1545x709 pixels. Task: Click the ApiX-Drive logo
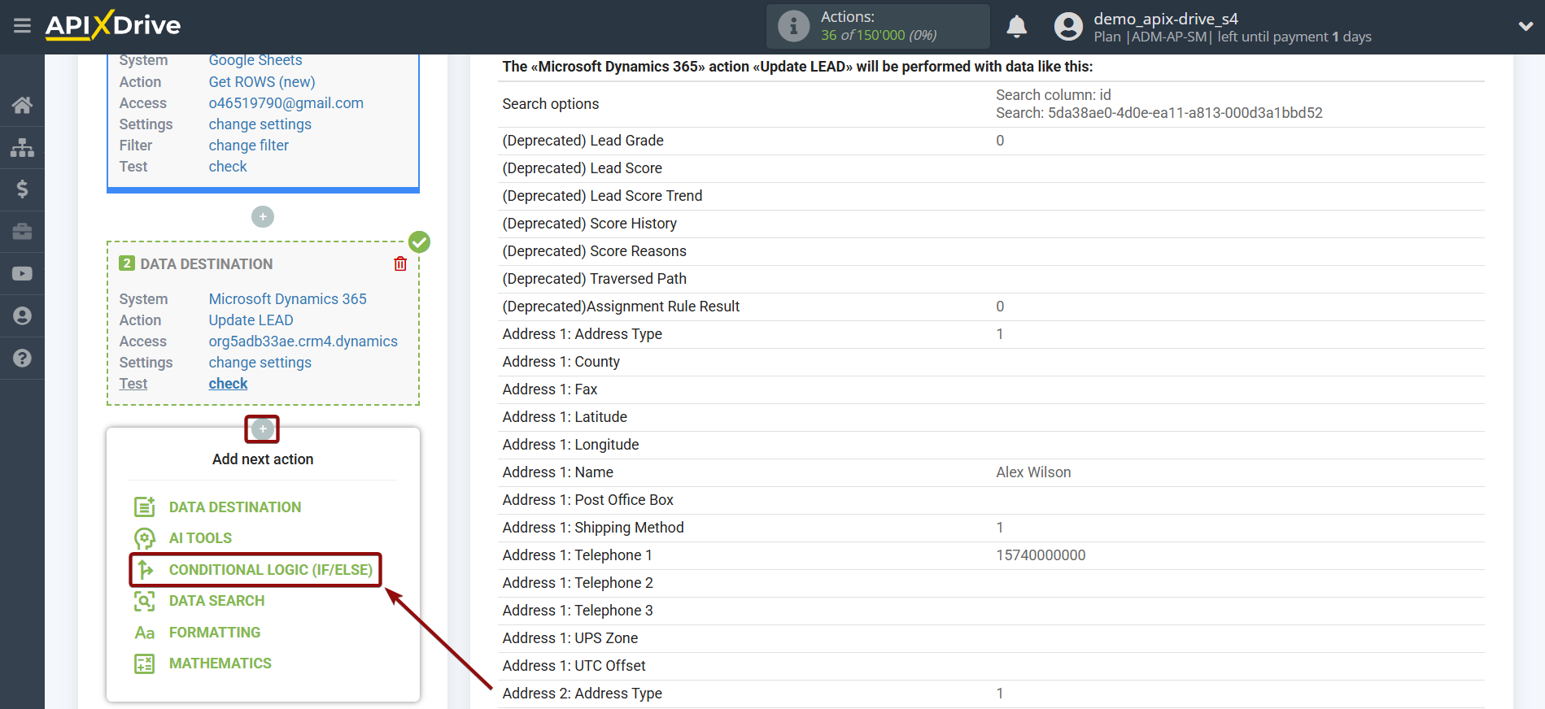click(113, 25)
